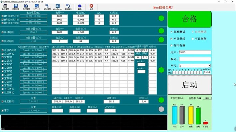
Task: Click 霍尔 高电平(V) empty field
Action: 57,111
